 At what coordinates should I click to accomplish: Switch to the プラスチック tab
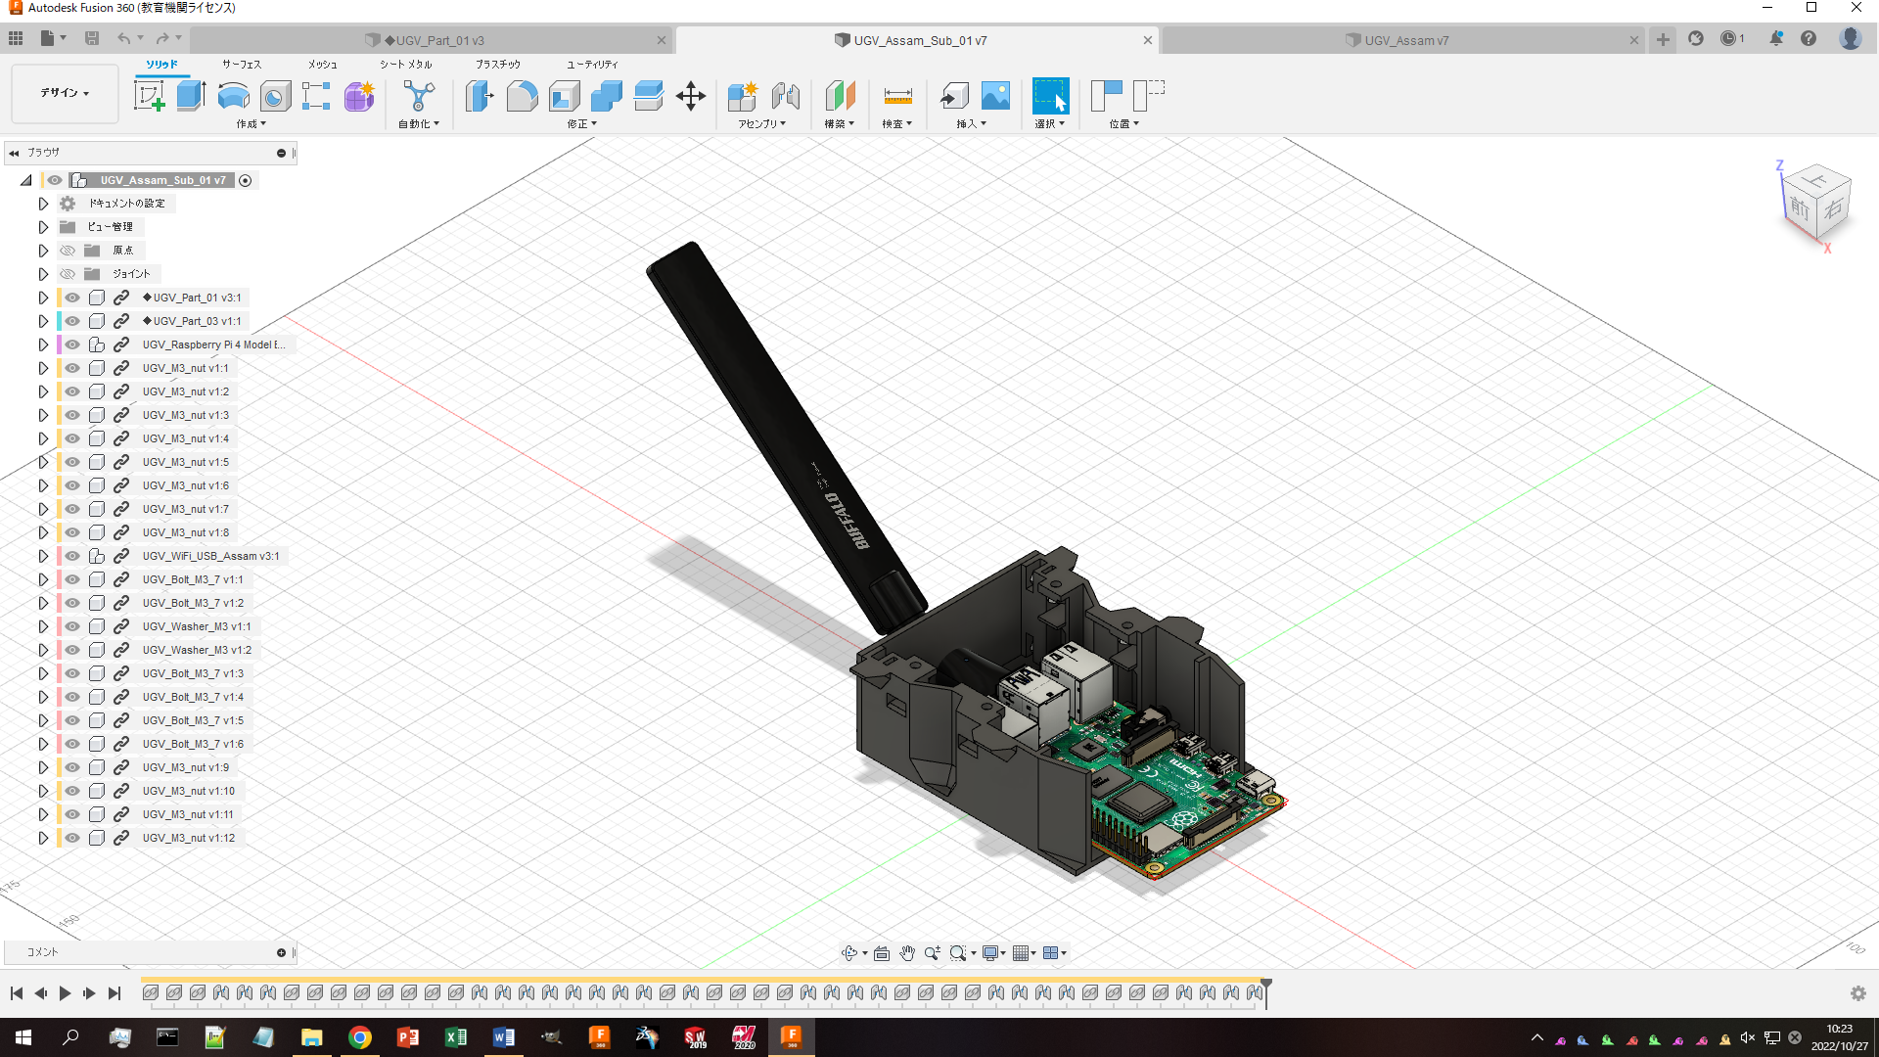(498, 65)
